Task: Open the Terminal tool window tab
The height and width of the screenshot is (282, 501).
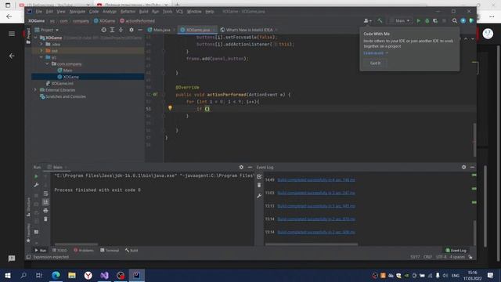Action: (x=110, y=250)
